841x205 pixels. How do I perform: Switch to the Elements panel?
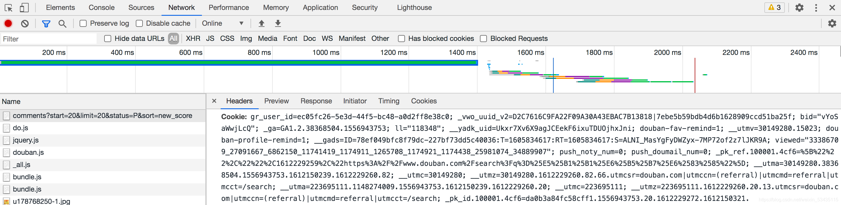60,8
